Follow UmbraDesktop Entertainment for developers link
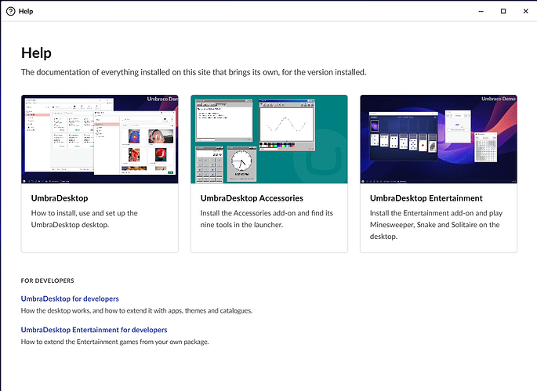The height and width of the screenshot is (391, 537). point(94,330)
